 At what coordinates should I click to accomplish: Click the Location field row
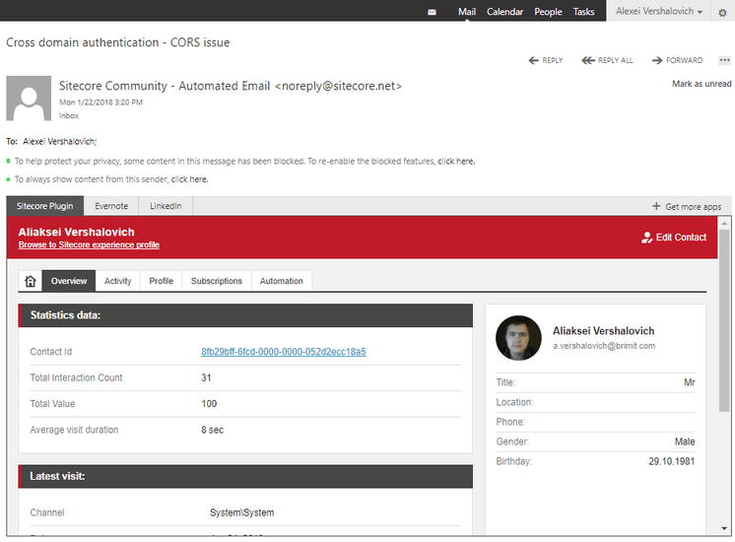(595, 403)
